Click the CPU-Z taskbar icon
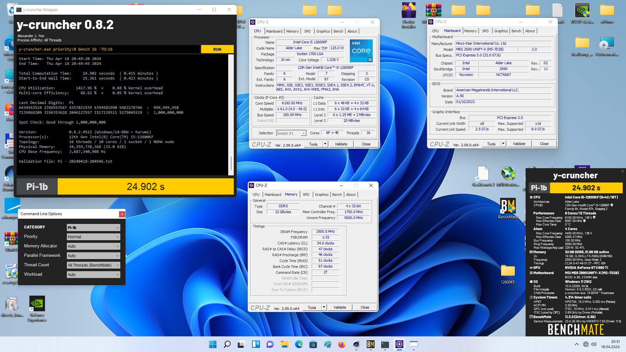The height and width of the screenshot is (352, 626). point(399,344)
